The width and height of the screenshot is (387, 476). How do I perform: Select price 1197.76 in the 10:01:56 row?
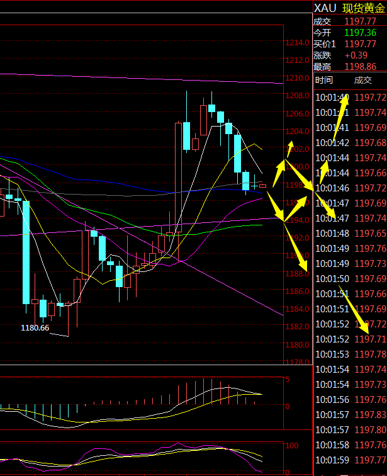(371, 399)
